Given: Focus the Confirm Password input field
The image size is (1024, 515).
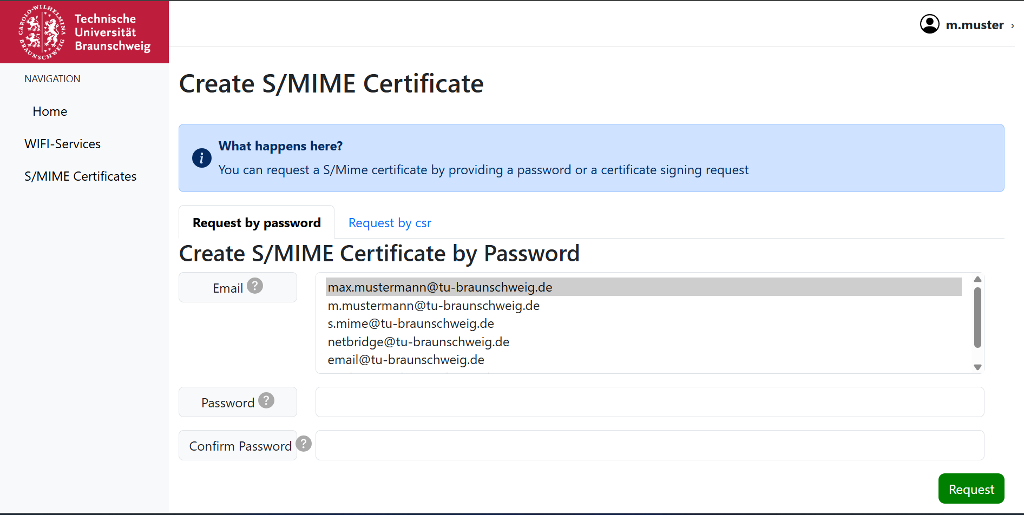Looking at the screenshot, I should coord(649,445).
